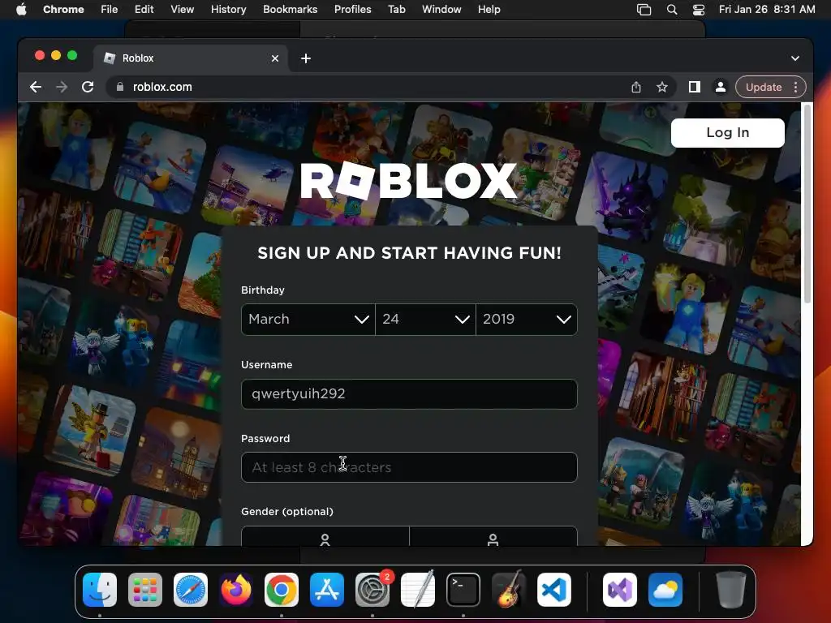The height and width of the screenshot is (623, 831).
Task: Open the History menu
Action: point(228,10)
